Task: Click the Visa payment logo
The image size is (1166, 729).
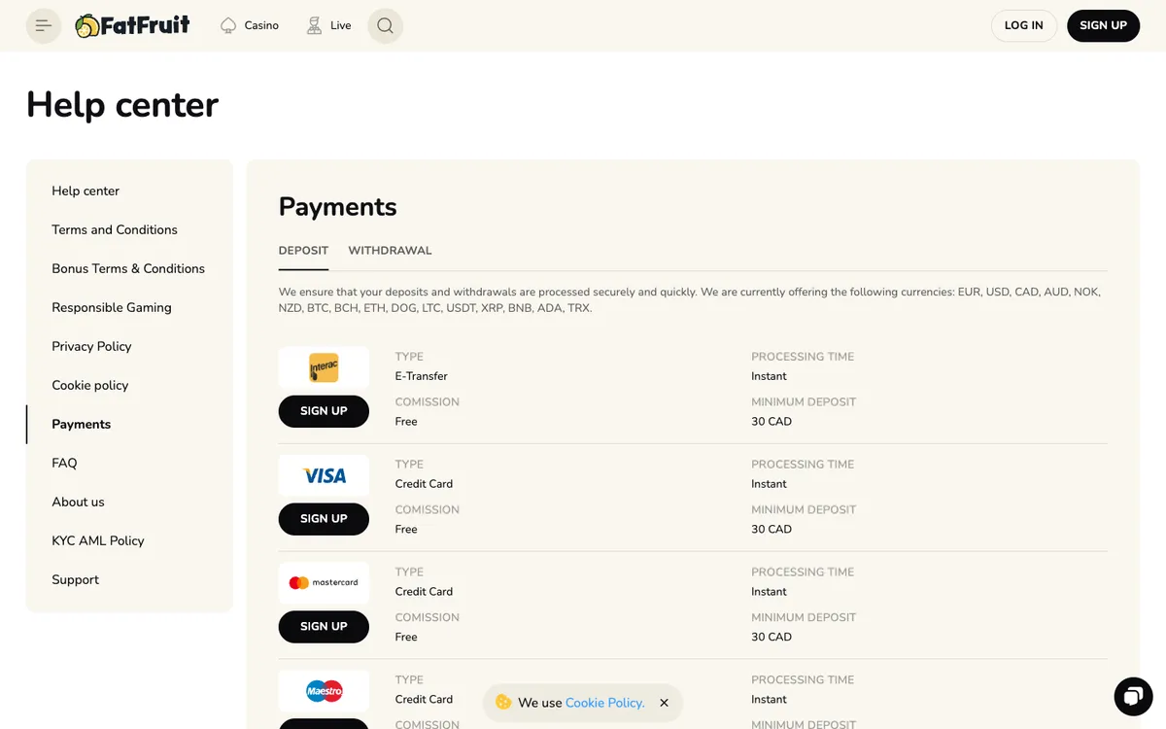Action: 324,475
